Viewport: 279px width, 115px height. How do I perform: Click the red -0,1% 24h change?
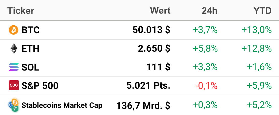[206, 86]
